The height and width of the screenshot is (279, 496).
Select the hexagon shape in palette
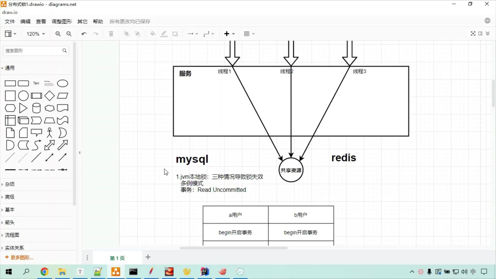coord(10,108)
